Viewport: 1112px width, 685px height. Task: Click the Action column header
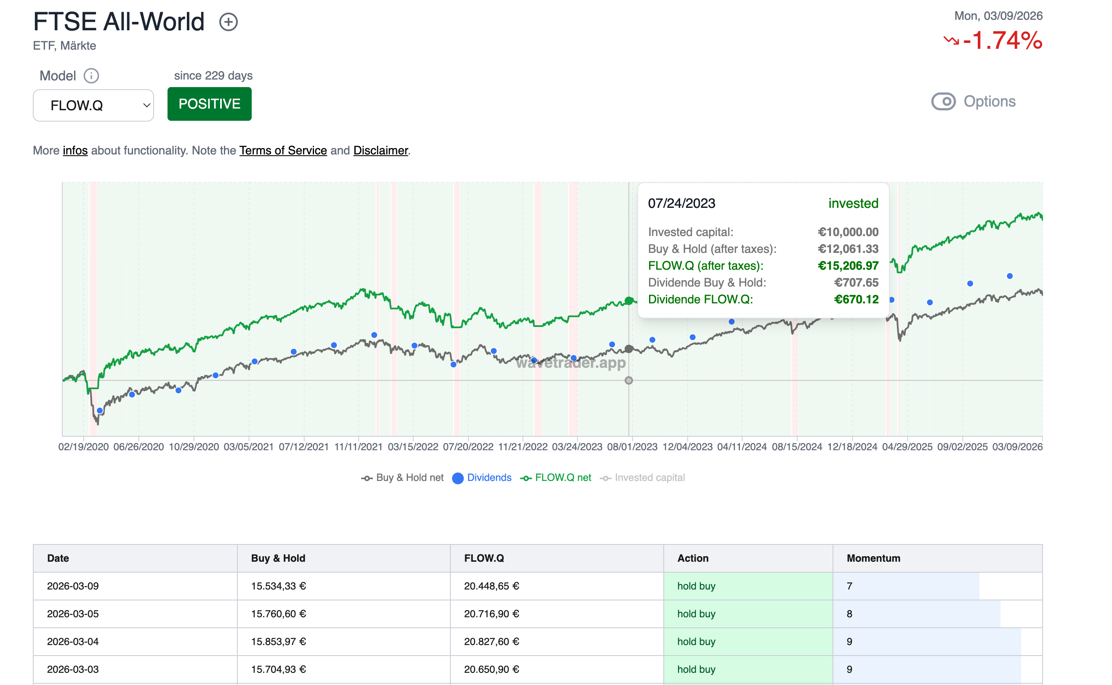pos(692,558)
